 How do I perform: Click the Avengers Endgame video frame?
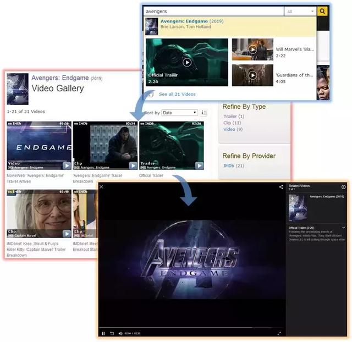tap(192, 259)
